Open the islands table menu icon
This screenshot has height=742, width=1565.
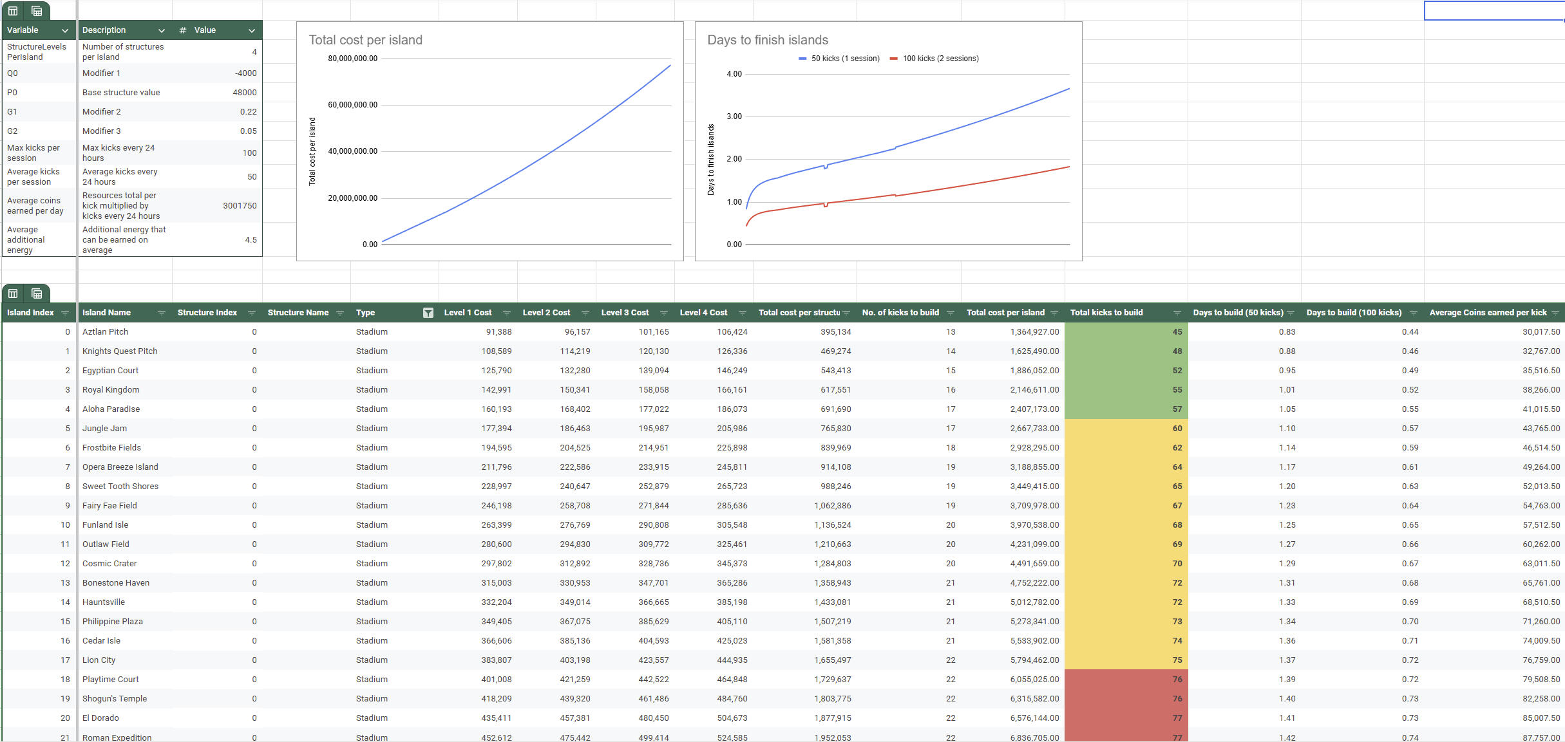(13, 293)
